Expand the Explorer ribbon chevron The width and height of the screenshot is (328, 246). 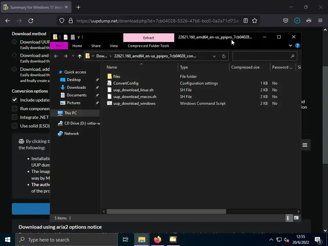click(x=290, y=45)
